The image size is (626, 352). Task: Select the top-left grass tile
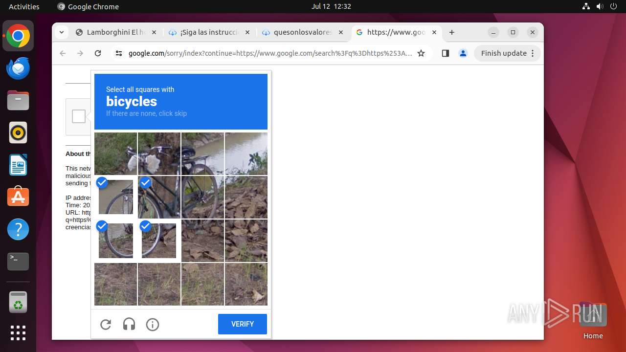click(115, 154)
